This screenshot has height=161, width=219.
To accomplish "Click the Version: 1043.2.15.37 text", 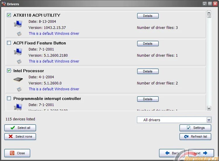I will (x=47, y=28).
